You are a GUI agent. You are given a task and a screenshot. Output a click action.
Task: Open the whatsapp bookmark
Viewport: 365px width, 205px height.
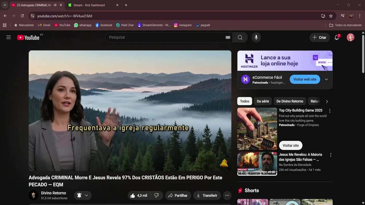pyautogui.click(x=83, y=25)
